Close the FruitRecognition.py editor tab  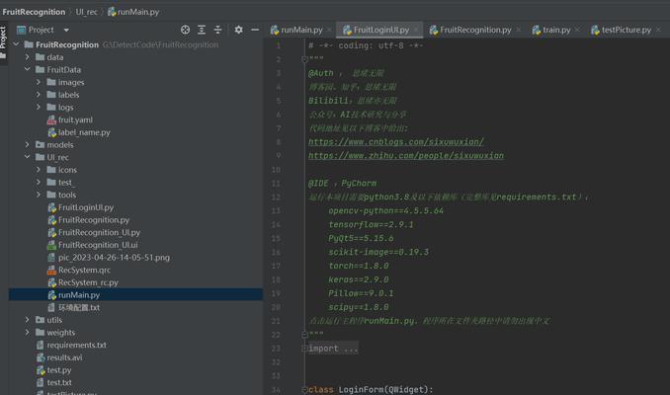(518, 30)
